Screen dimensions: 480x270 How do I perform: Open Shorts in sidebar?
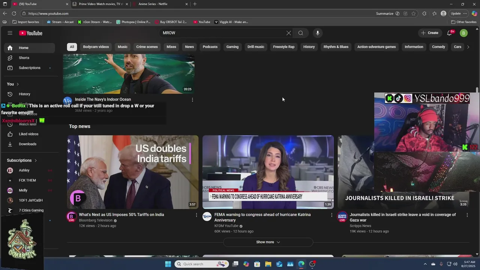(x=30, y=58)
